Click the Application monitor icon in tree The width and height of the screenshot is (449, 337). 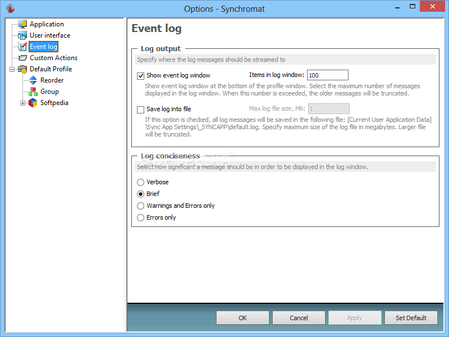pos(22,24)
